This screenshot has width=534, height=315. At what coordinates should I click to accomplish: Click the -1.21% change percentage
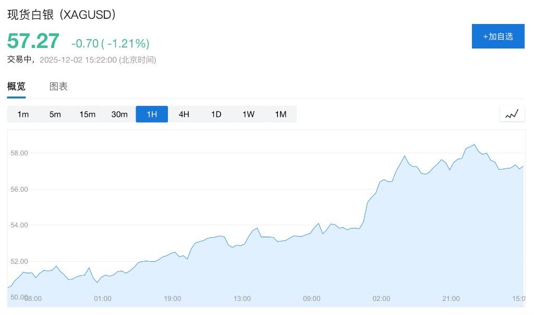point(128,43)
